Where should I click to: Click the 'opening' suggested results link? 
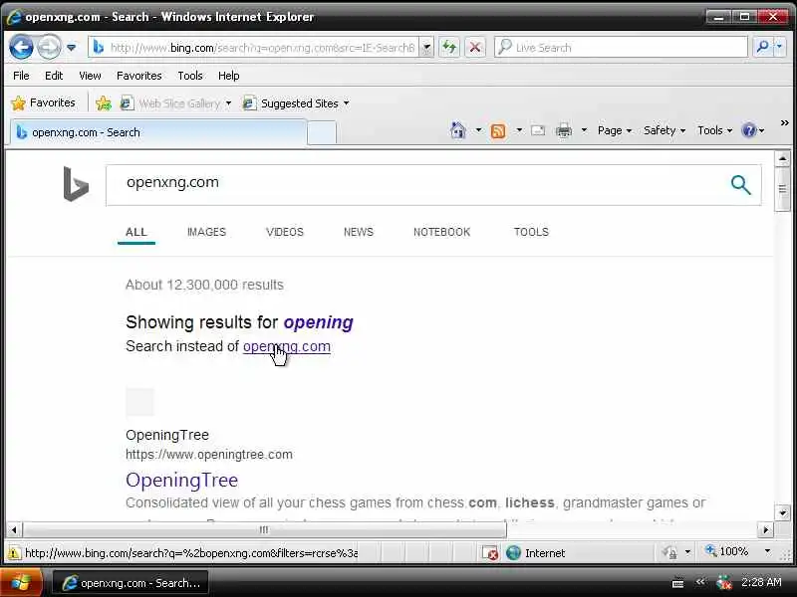[x=318, y=322]
